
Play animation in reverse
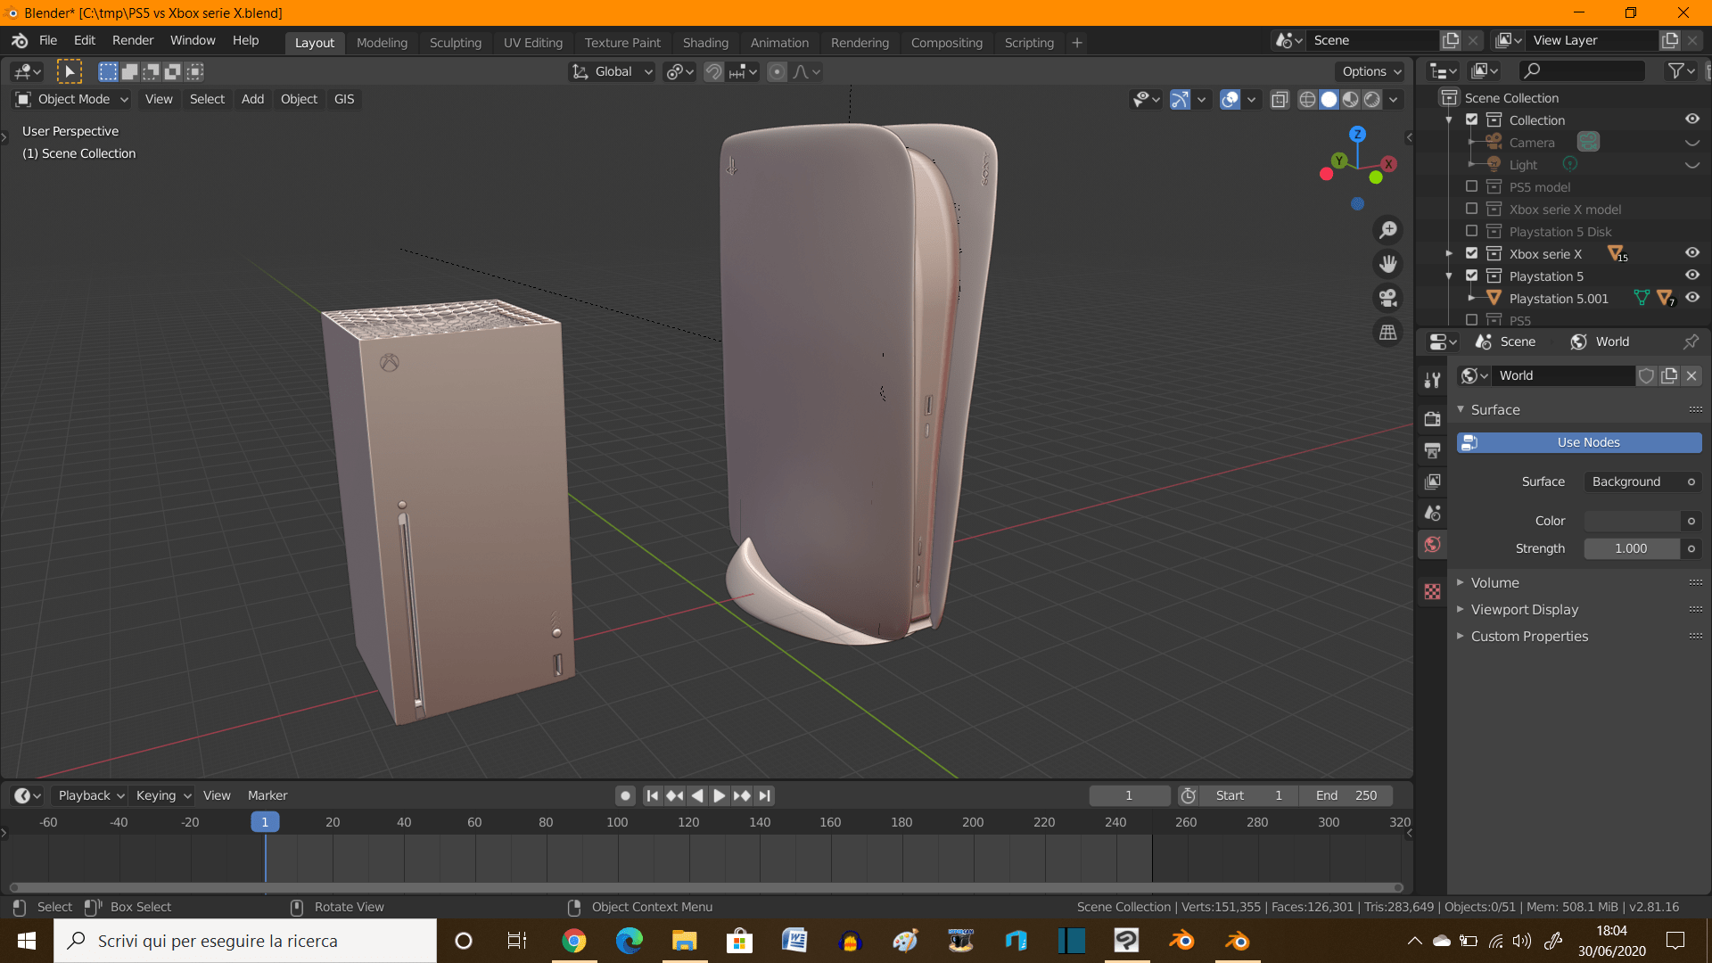pyautogui.click(x=697, y=795)
